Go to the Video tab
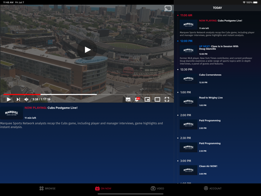This screenshot has height=196, width=261. pyautogui.click(x=157, y=189)
